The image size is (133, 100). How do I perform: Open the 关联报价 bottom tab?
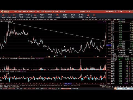(6, 87)
